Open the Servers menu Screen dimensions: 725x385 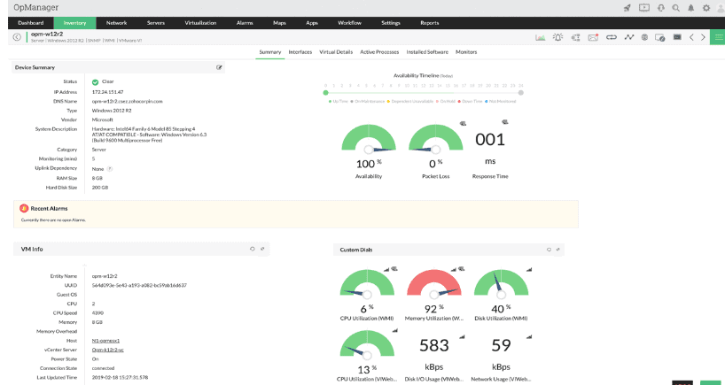coord(156,23)
